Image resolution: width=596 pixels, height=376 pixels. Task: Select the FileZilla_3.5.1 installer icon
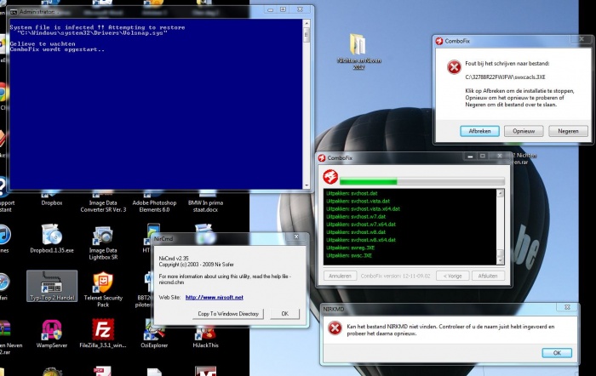coord(103,333)
